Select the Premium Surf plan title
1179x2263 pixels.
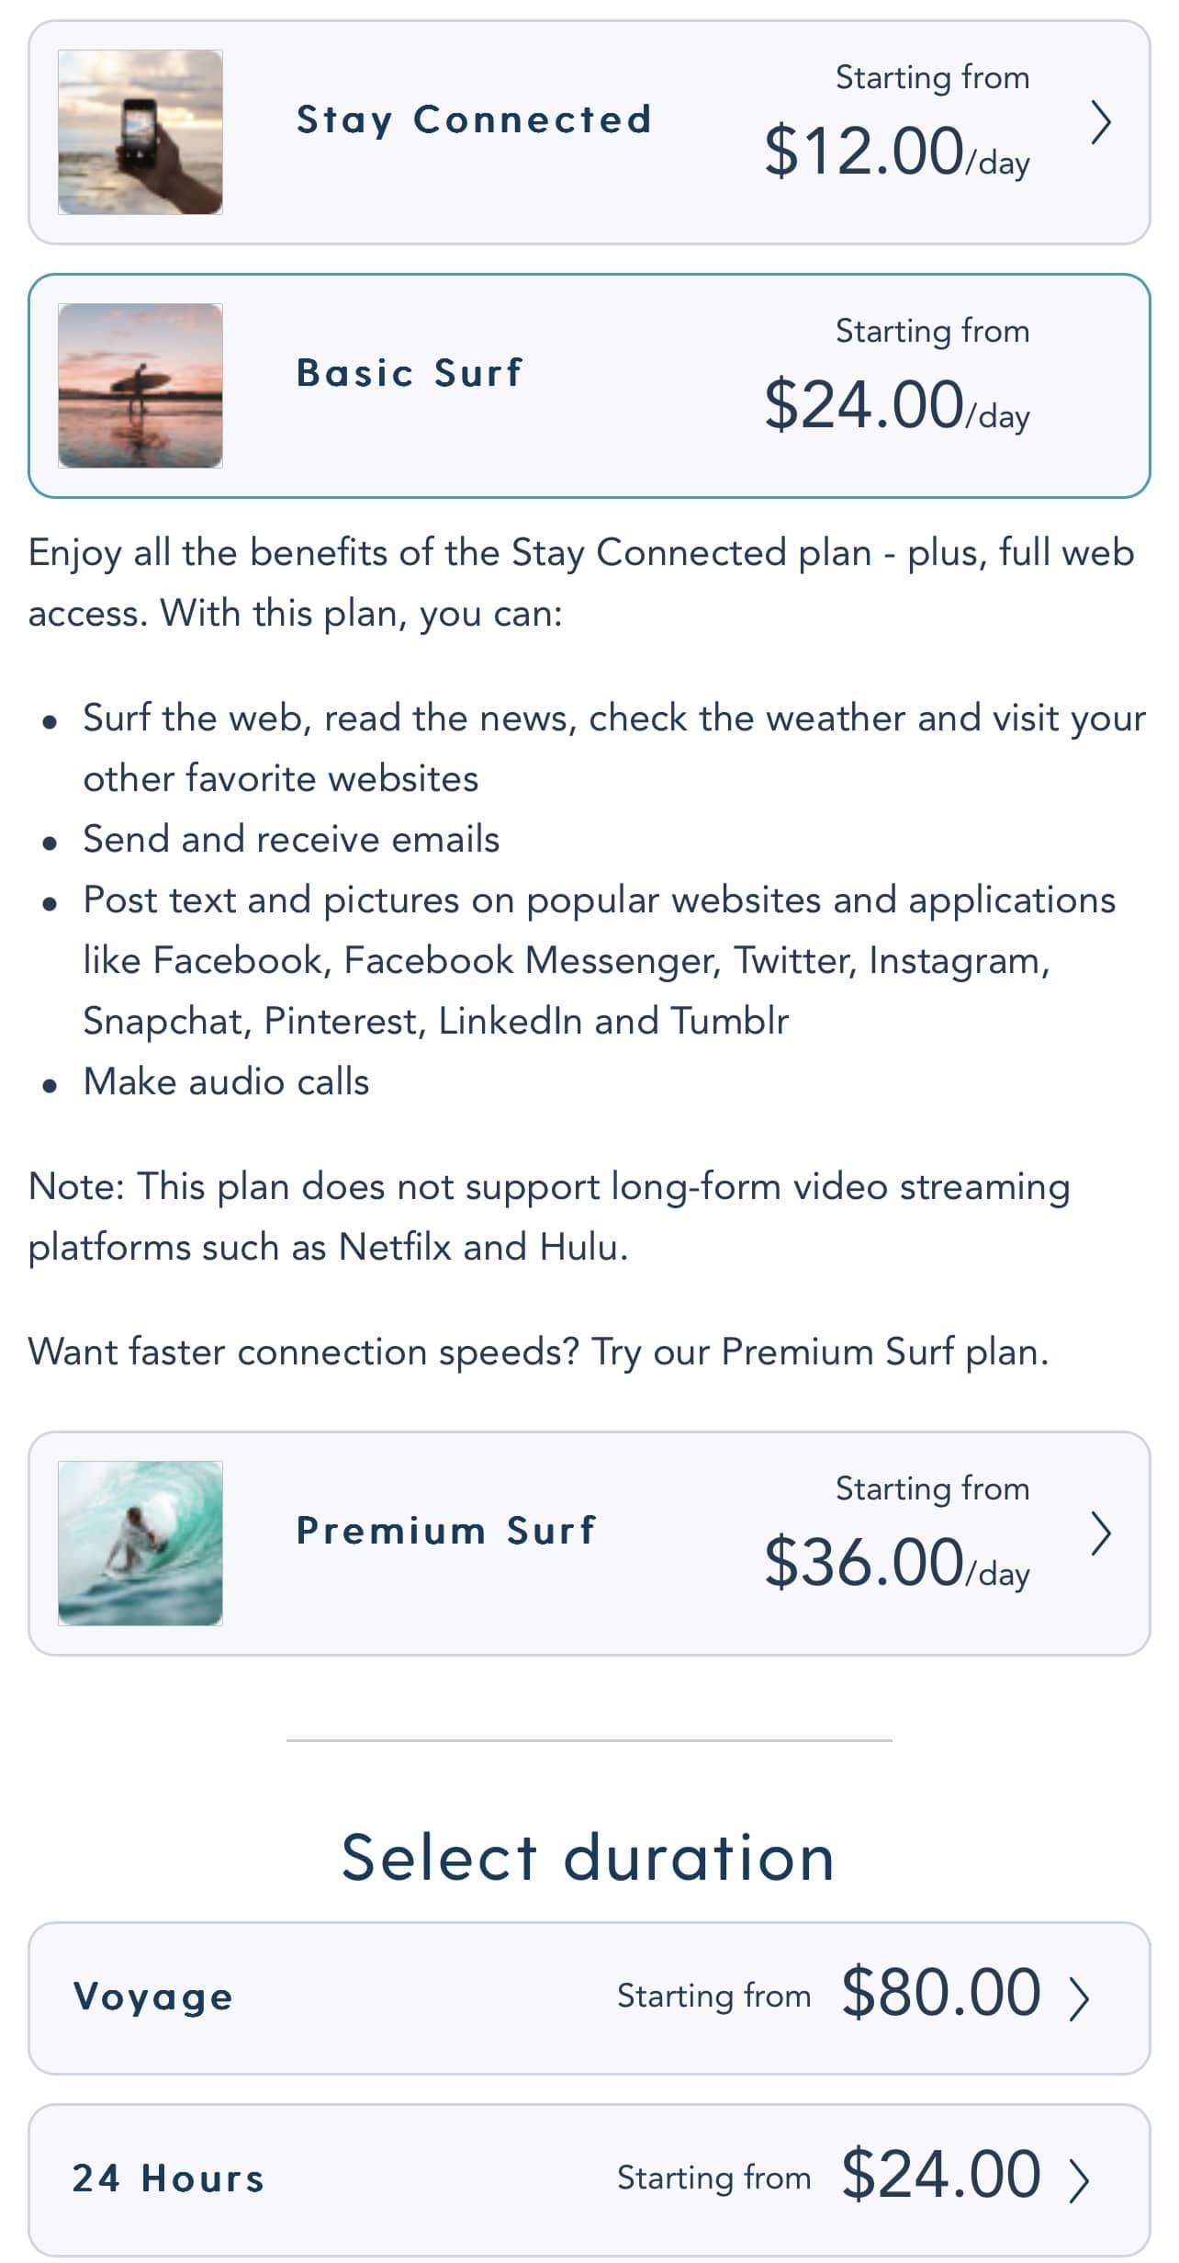point(446,1531)
